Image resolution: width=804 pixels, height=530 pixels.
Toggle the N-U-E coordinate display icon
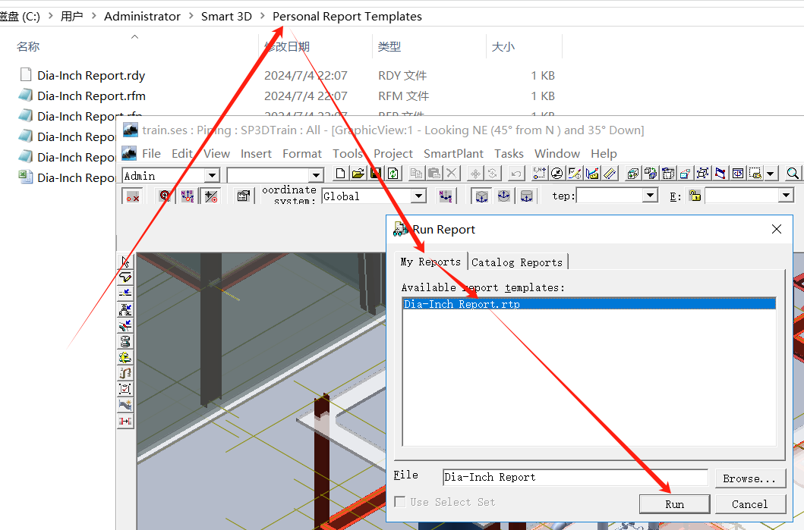click(x=188, y=196)
